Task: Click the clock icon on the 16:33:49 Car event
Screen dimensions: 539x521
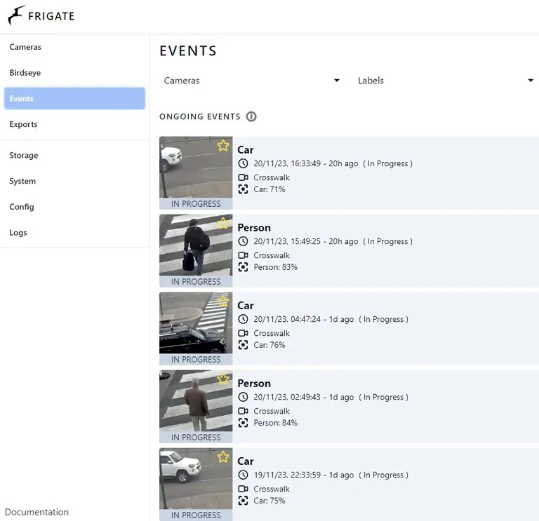Action: click(244, 163)
